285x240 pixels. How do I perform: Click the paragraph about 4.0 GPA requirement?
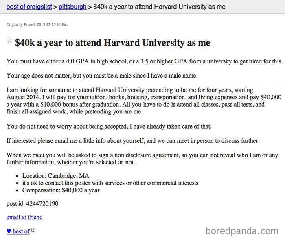tap(145, 61)
